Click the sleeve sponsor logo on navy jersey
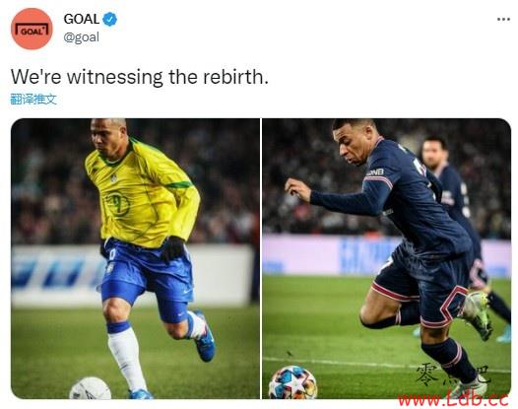Viewport: 518px width, 409px height. pos(375,172)
